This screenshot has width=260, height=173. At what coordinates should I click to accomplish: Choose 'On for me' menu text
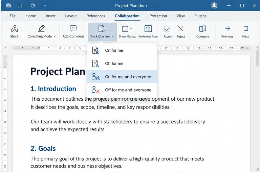point(114,50)
